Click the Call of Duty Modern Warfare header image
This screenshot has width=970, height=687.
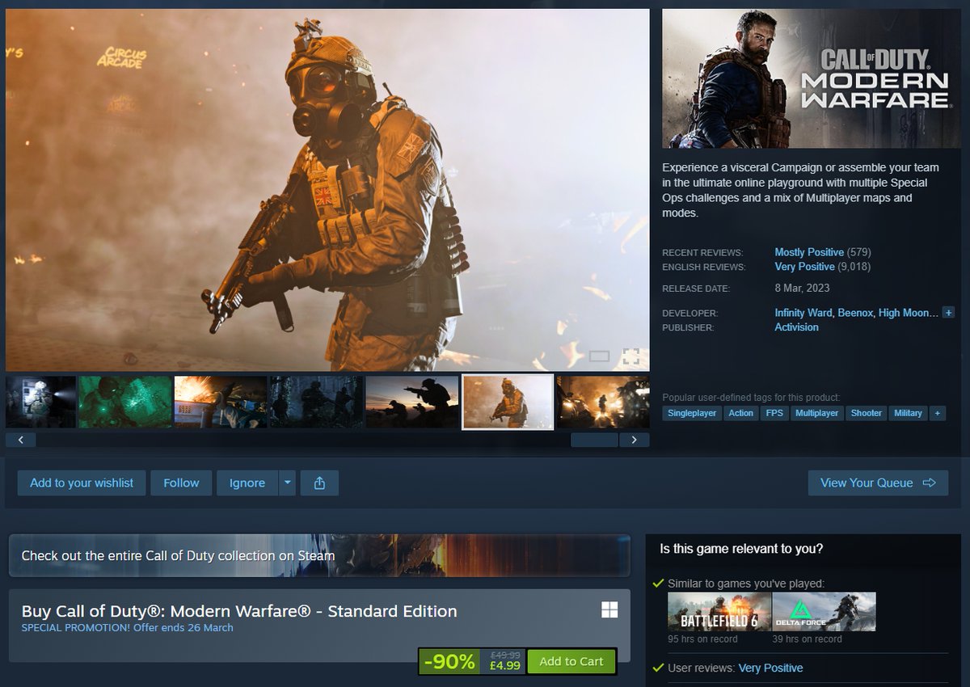coord(811,78)
